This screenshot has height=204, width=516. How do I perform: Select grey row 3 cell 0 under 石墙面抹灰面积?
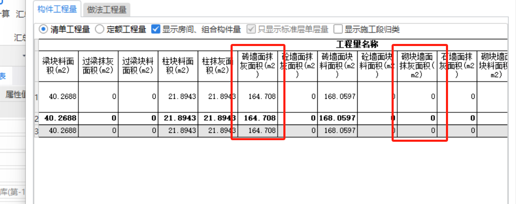click(x=457, y=131)
